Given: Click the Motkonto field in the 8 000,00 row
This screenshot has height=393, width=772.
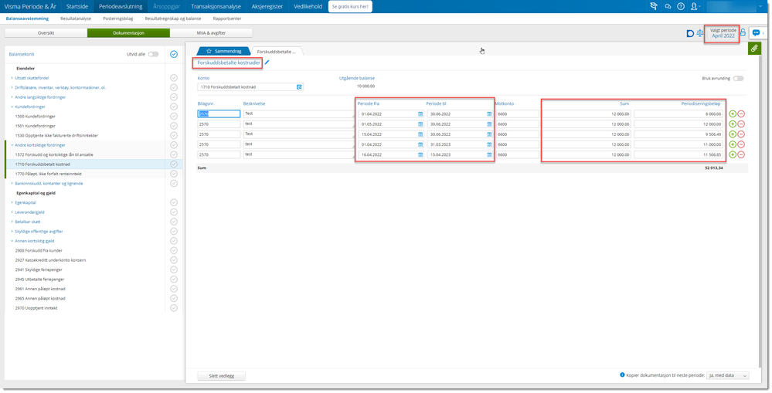Looking at the screenshot, I should [x=517, y=113].
